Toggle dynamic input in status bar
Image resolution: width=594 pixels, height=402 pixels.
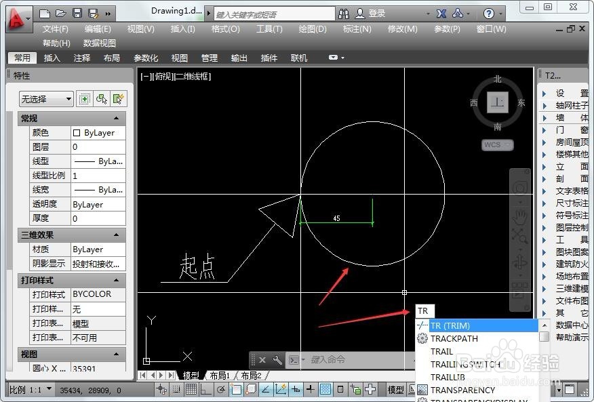tap(296, 389)
